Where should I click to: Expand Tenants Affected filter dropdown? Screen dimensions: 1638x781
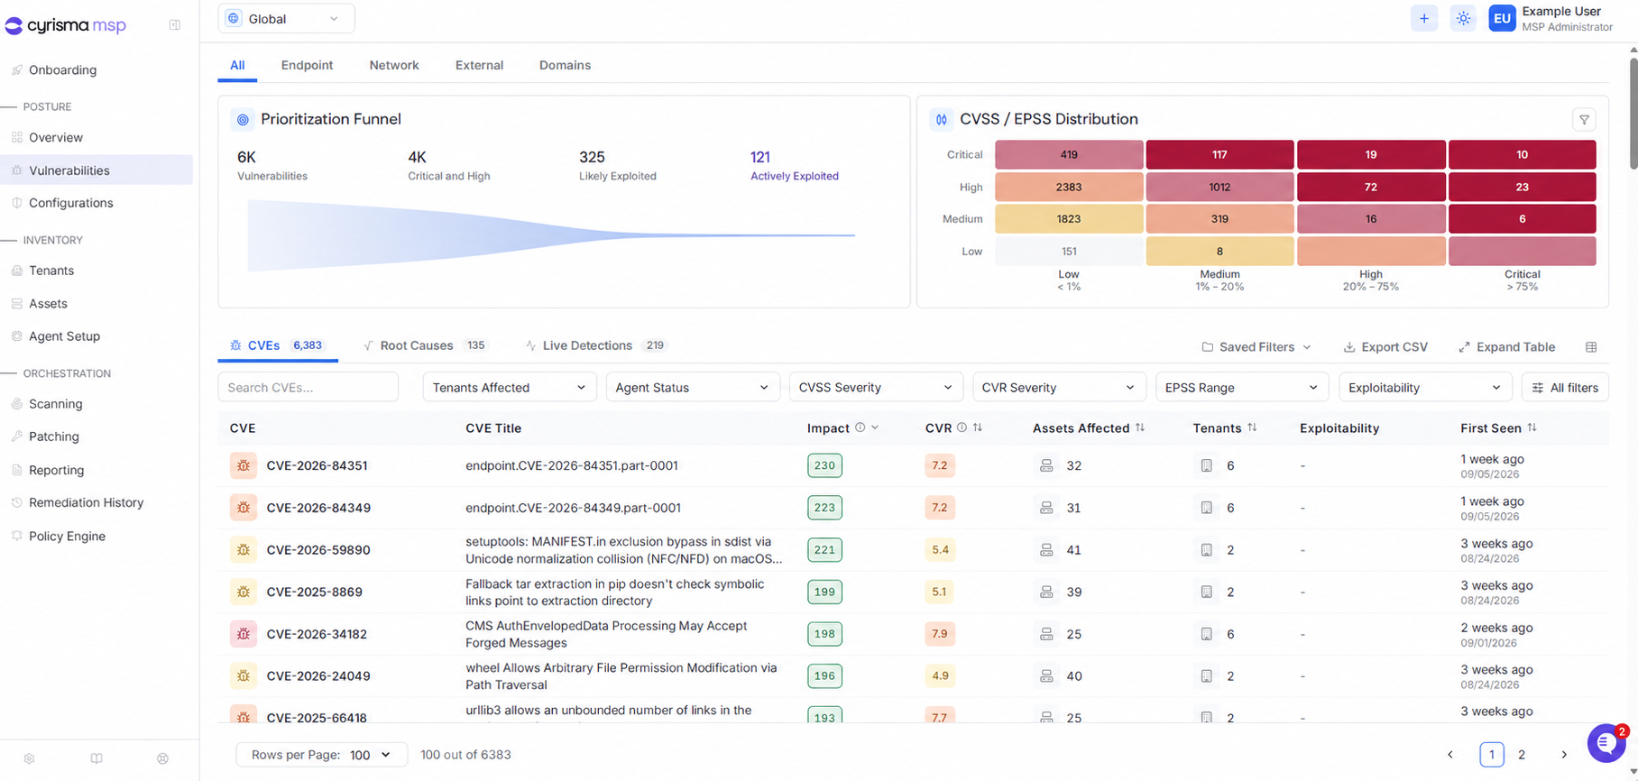tap(509, 388)
